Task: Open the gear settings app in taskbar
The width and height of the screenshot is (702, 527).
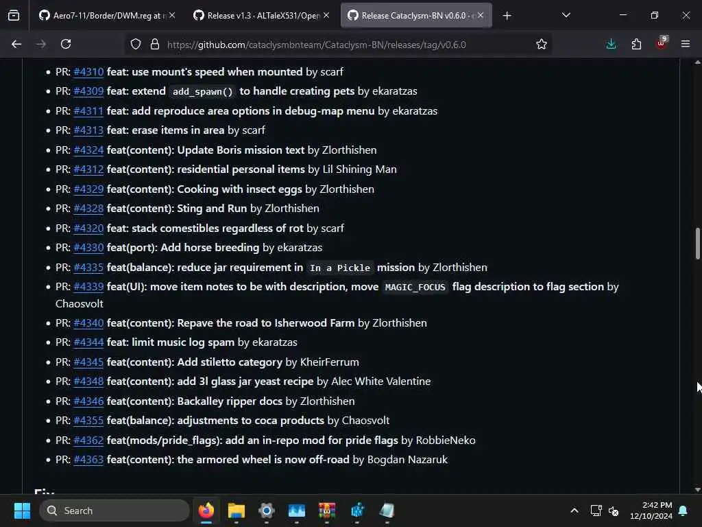Action: coord(267,511)
